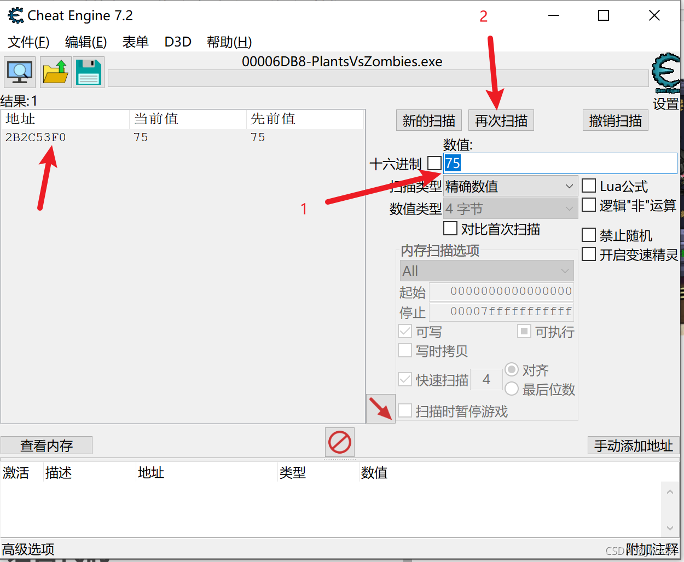The height and width of the screenshot is (562, 684).
Task: Click the 设置 settings label
Action: 666,103
